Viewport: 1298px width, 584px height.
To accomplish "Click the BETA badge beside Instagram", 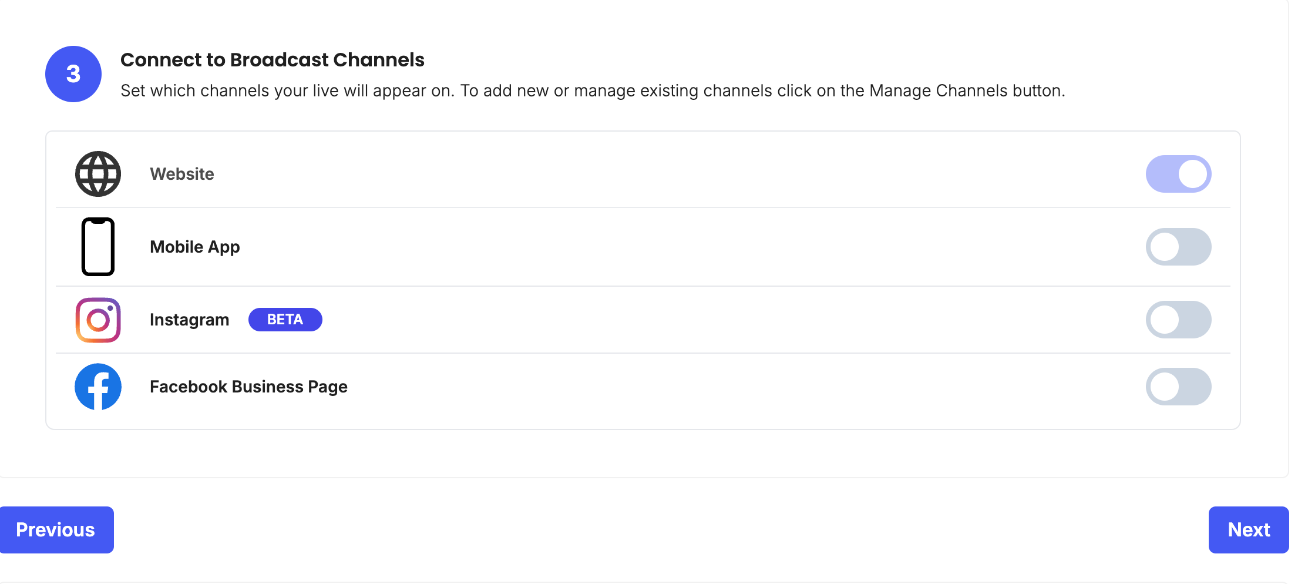I will (285, 320).
